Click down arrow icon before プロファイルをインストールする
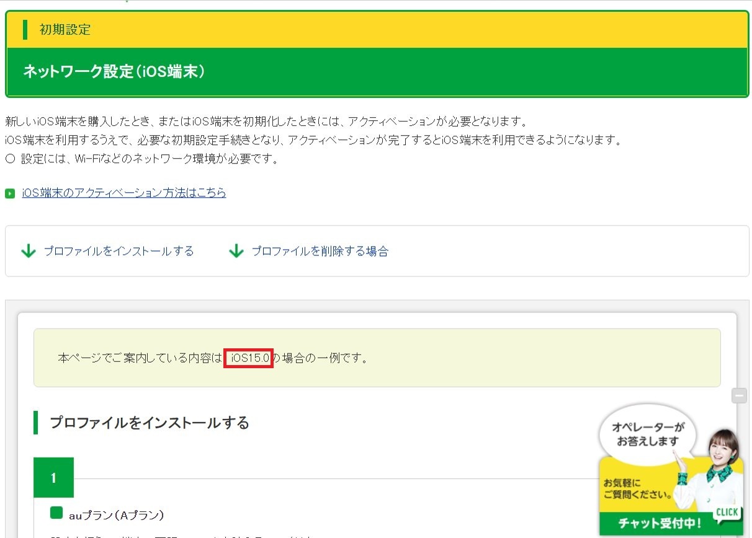 click(29, 251)
